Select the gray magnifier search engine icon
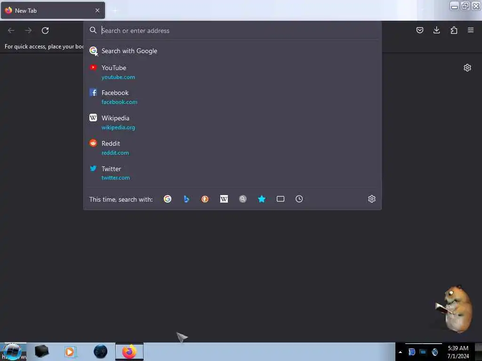This screenshot has height=361, width=482. pyautogui.click(x=243, y=199)
